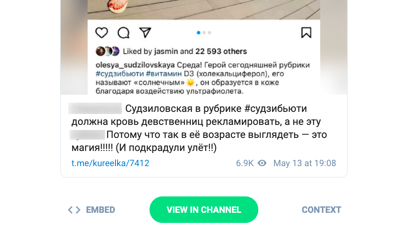The image size is (407, 233).
Task: Click the sun emoji in caption
Action: (x=190, y=83)
